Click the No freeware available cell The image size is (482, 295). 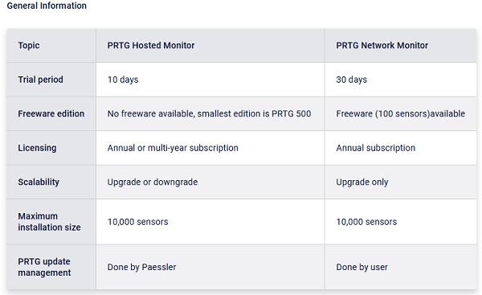210,114
